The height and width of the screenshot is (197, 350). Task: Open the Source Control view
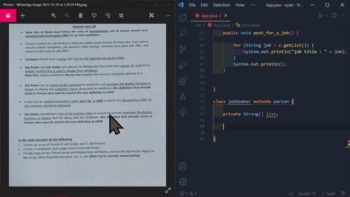pyautogui.click(x=183, y=49)
